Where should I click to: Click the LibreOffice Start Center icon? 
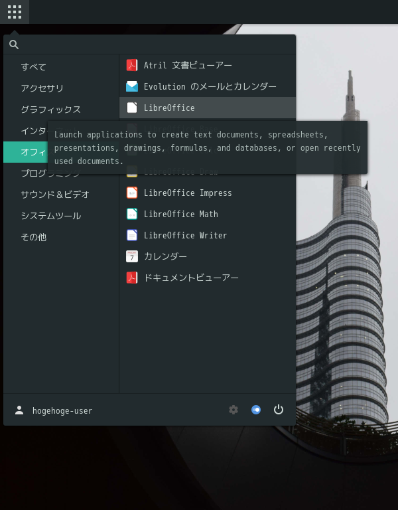pos(132,108)
